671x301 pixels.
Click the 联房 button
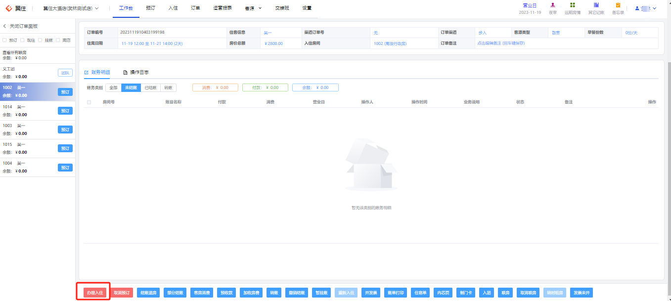[x=505, y=293]
